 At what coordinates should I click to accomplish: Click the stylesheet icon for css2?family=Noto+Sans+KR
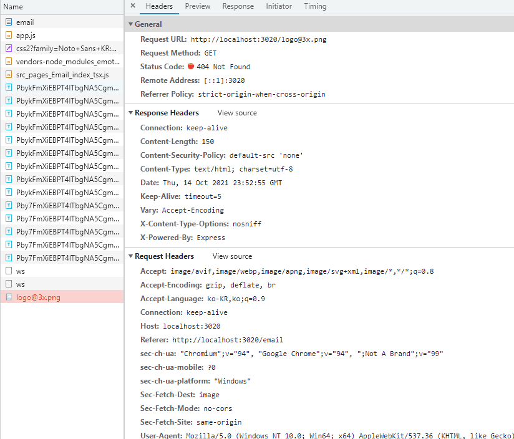[x=9, y=48]
